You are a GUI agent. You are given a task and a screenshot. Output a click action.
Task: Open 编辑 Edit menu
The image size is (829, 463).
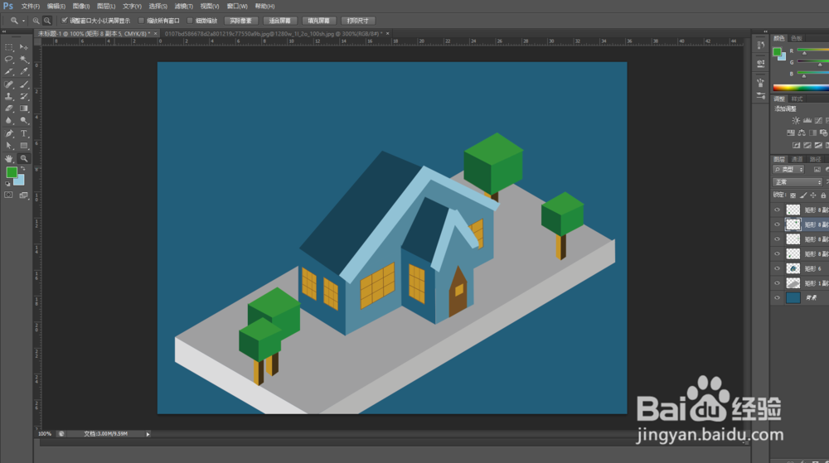tap(56, 7)
